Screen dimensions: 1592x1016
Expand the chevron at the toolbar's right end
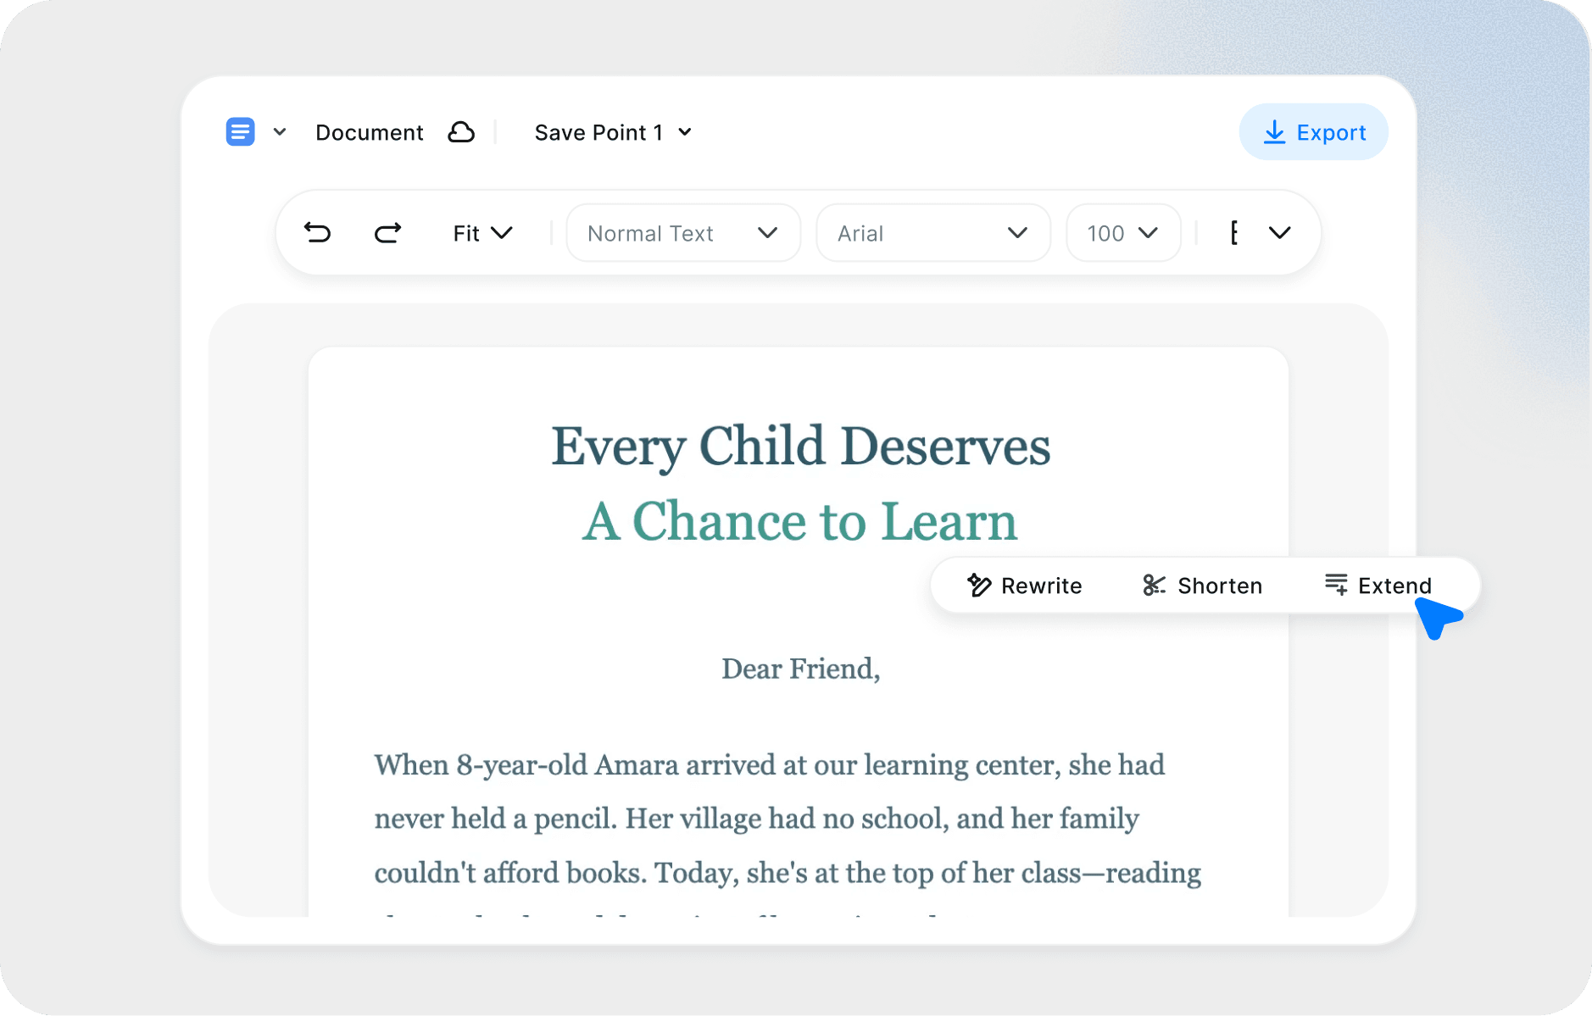tap(1279, 233)
